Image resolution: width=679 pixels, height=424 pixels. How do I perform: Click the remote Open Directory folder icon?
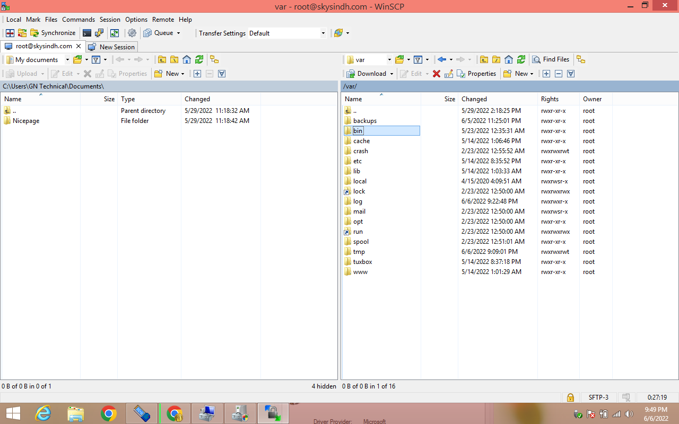coord(399,60)
